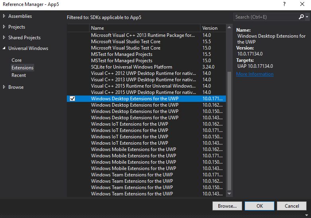The height and width of the screenshot is (218, 311).
Task: Open the More Information link
Action: pos(255,74)
